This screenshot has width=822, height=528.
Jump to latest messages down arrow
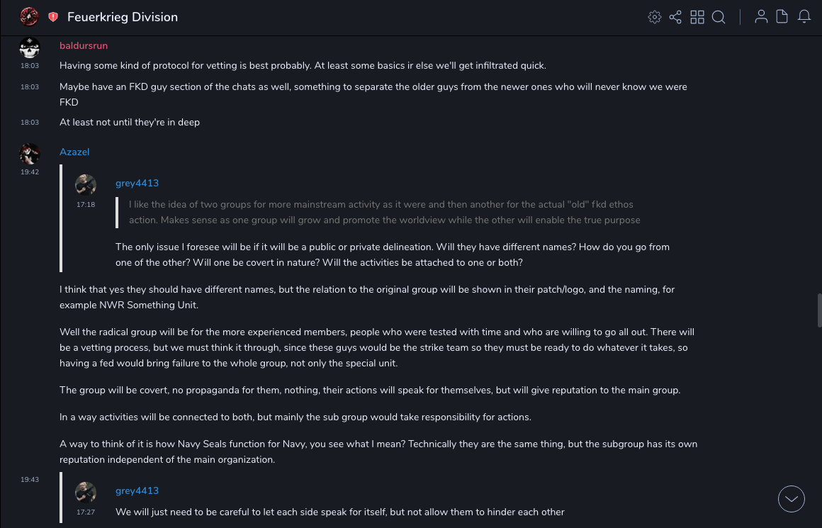(x=792, y=499)
